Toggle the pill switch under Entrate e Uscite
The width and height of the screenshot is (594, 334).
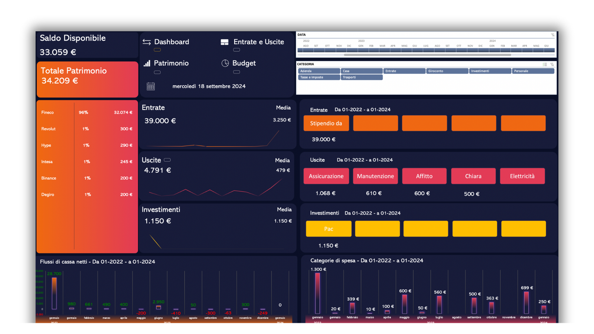tap(236, 50)
